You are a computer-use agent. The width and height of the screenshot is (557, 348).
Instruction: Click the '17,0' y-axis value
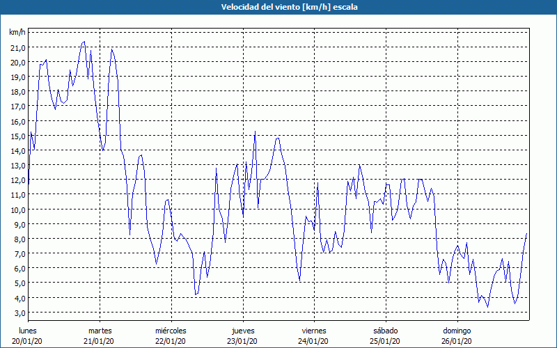[18, 106]
